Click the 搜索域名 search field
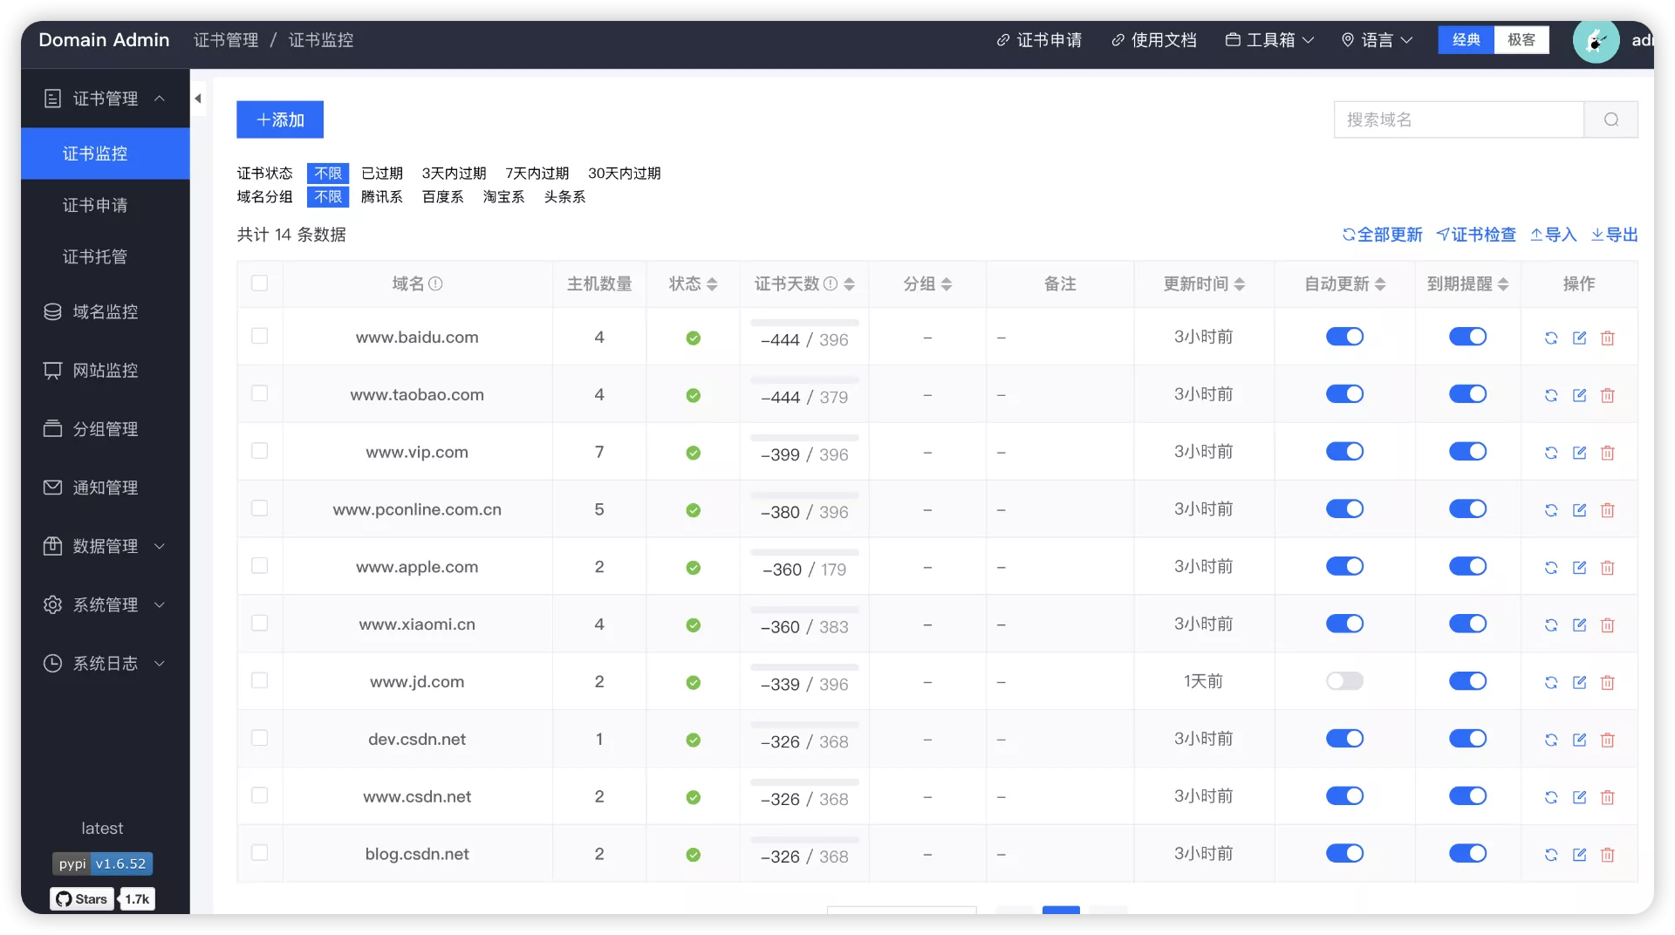This screenshot has width=1675, height=935. pos(1459,119)
